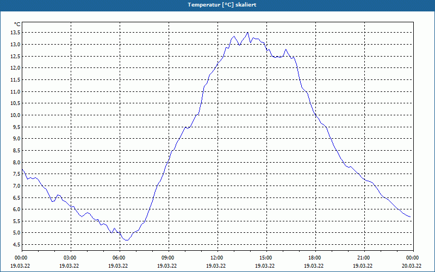Select the '19.03.22' date under 15:00
This screenshot has width=435, height=272.
click(x=265, y=265)
